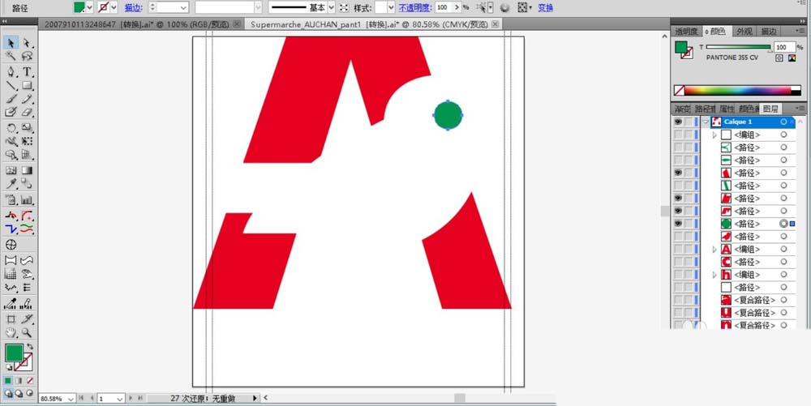Viewport: 811px width, 406px height.
Task: Click the opacity value field showing 100
Action: click(442, 7)
